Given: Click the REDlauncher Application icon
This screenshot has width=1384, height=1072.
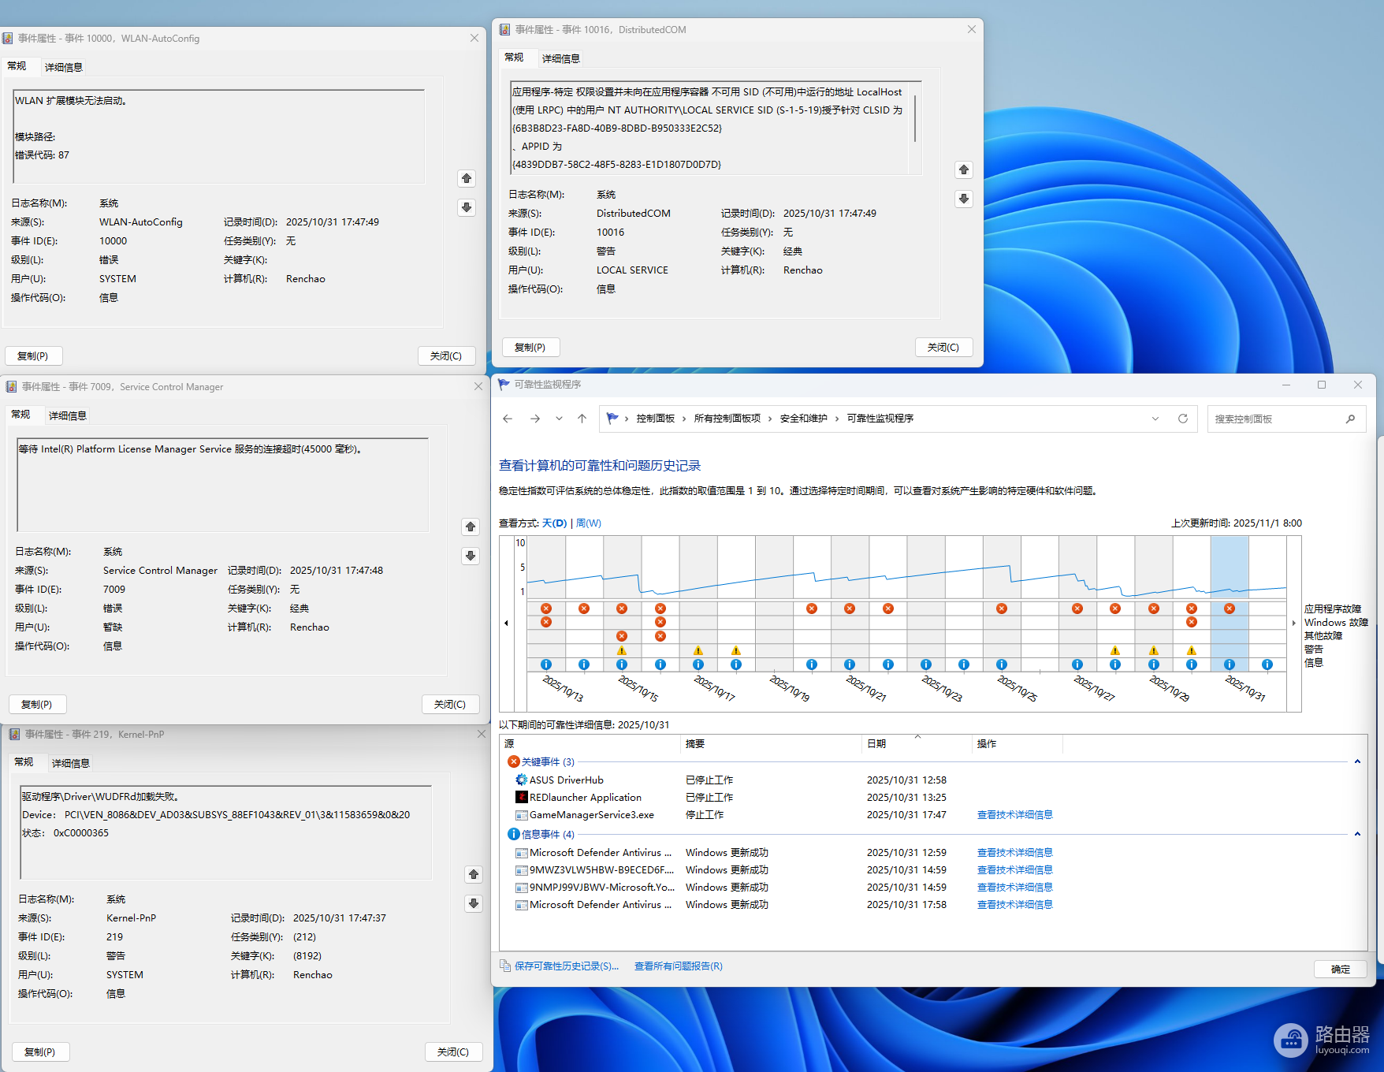Looking at the screenshot, I should (x=521, y=797).
